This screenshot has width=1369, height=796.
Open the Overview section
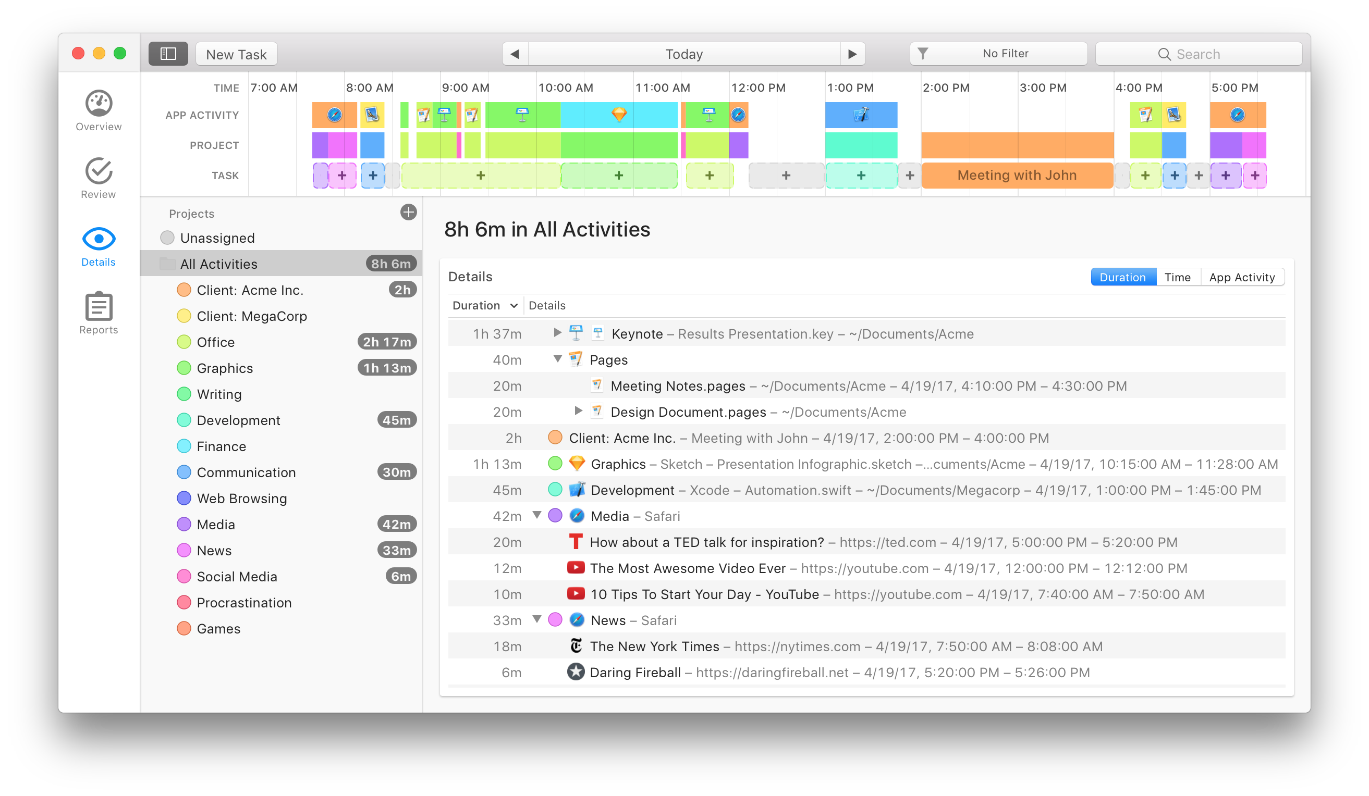coord(99,111)
